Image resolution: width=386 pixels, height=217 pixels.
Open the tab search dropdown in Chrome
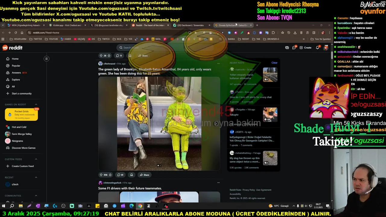point(3,25)
